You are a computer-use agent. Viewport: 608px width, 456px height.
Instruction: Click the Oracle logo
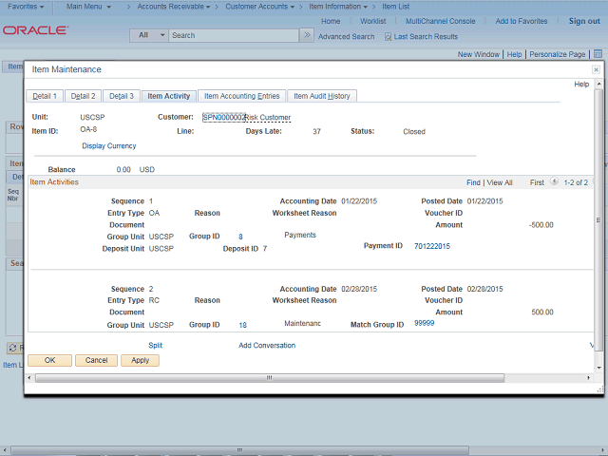(x=34, y=30)
